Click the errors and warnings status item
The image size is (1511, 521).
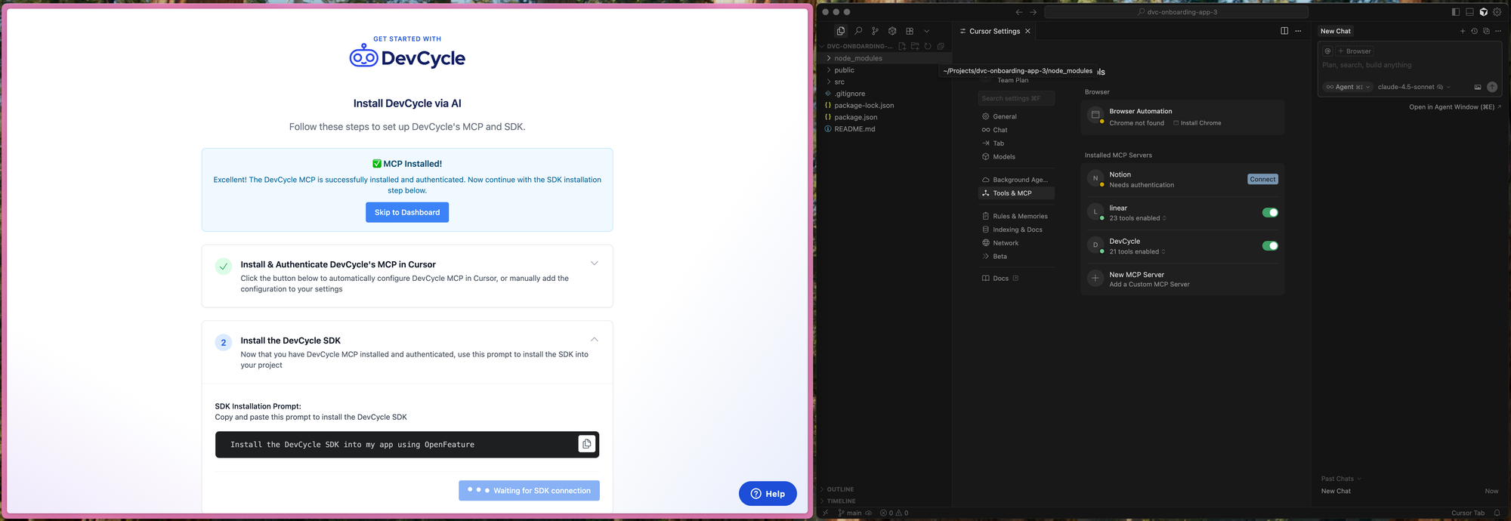pos(894,513)
